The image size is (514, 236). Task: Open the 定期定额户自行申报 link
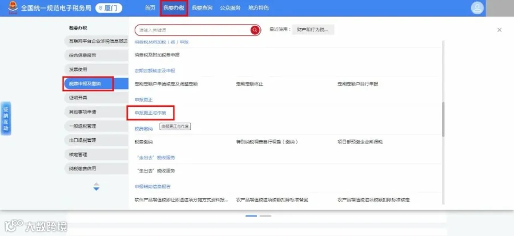coord(358,84)
